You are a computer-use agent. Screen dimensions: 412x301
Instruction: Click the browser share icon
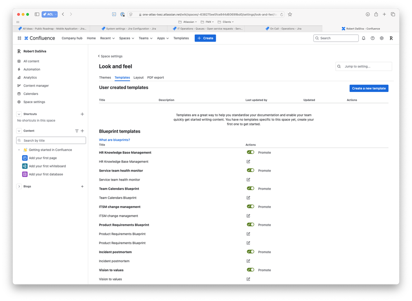pos(376,14)
